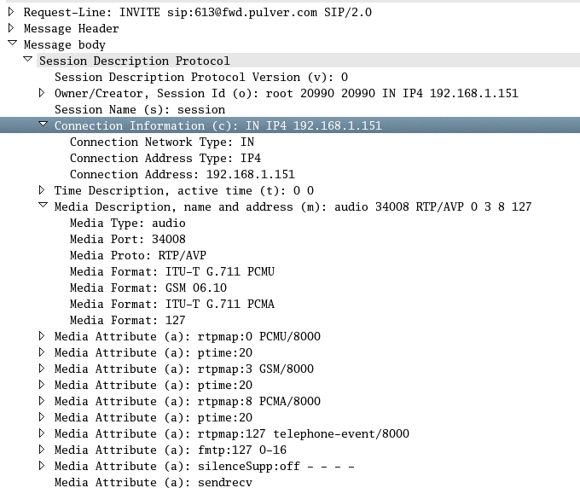Screen dimensions: 580x488
Task: Expand the Request-Line INVITE row
Action: click(11, 12)
